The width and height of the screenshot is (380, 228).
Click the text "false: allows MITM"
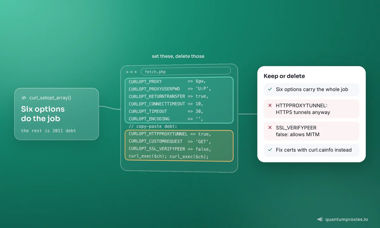click(x=297, y=135)
